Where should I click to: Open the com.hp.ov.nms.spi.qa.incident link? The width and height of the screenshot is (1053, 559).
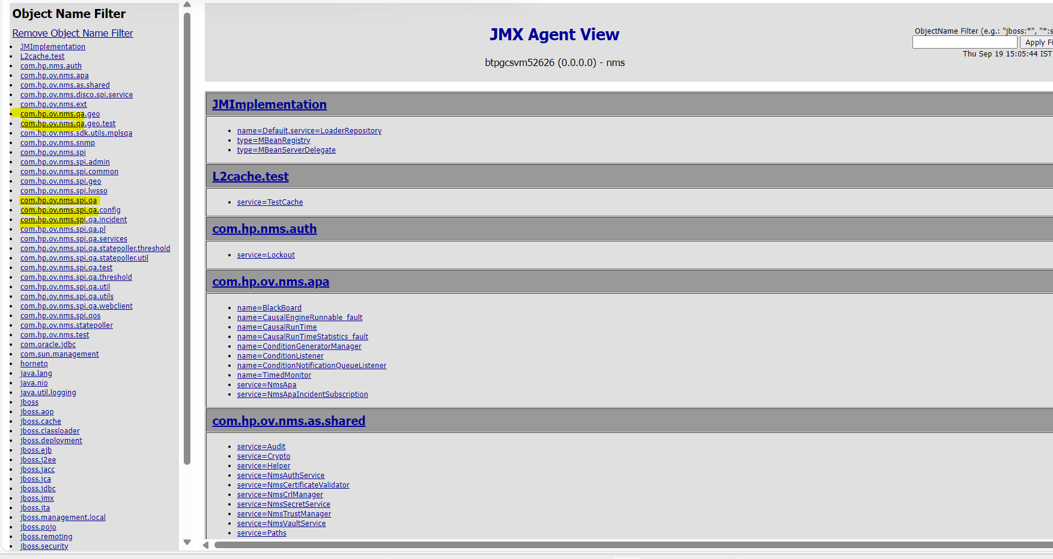pos(73,220)
